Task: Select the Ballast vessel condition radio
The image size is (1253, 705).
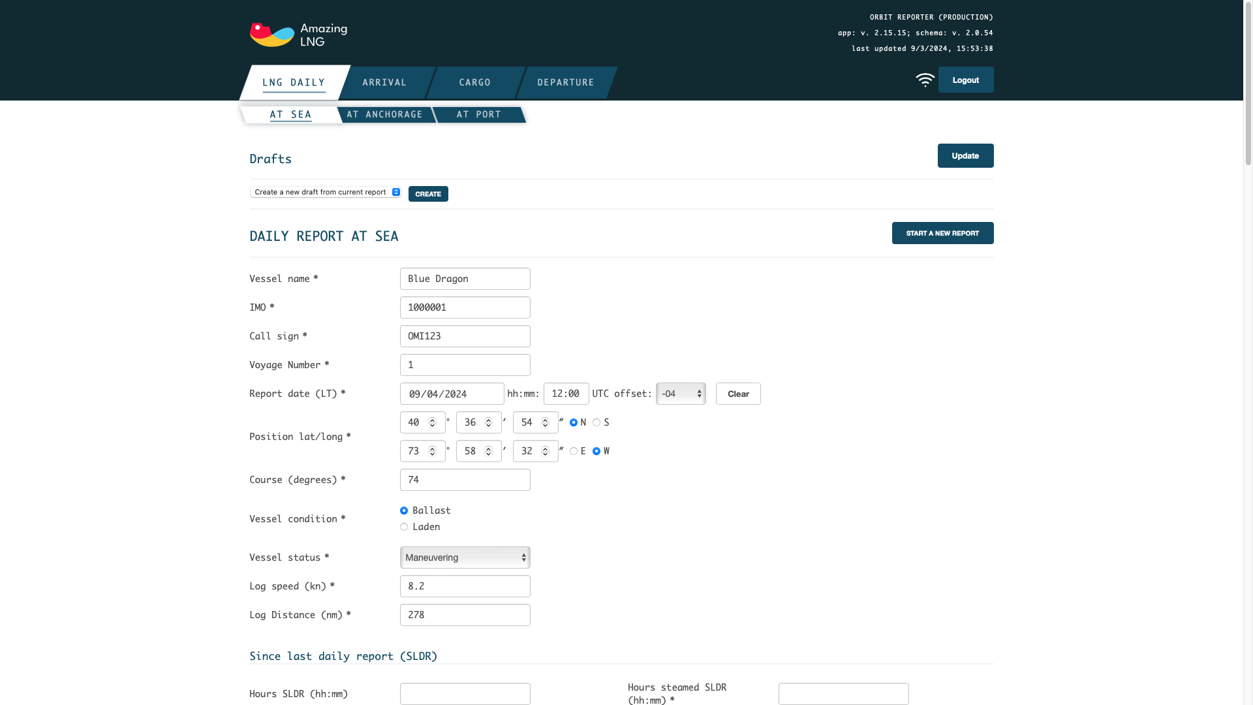Action: pos(404,510)
